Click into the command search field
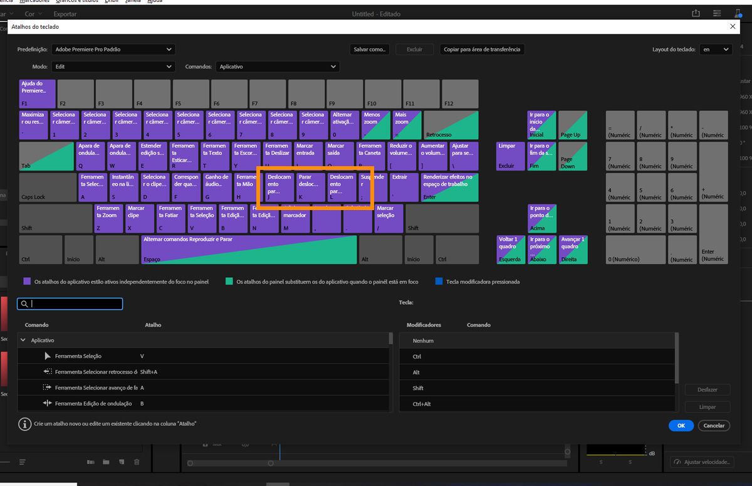Screen dimensions: 752x486 pyautogui.click(x=70, y=304)
